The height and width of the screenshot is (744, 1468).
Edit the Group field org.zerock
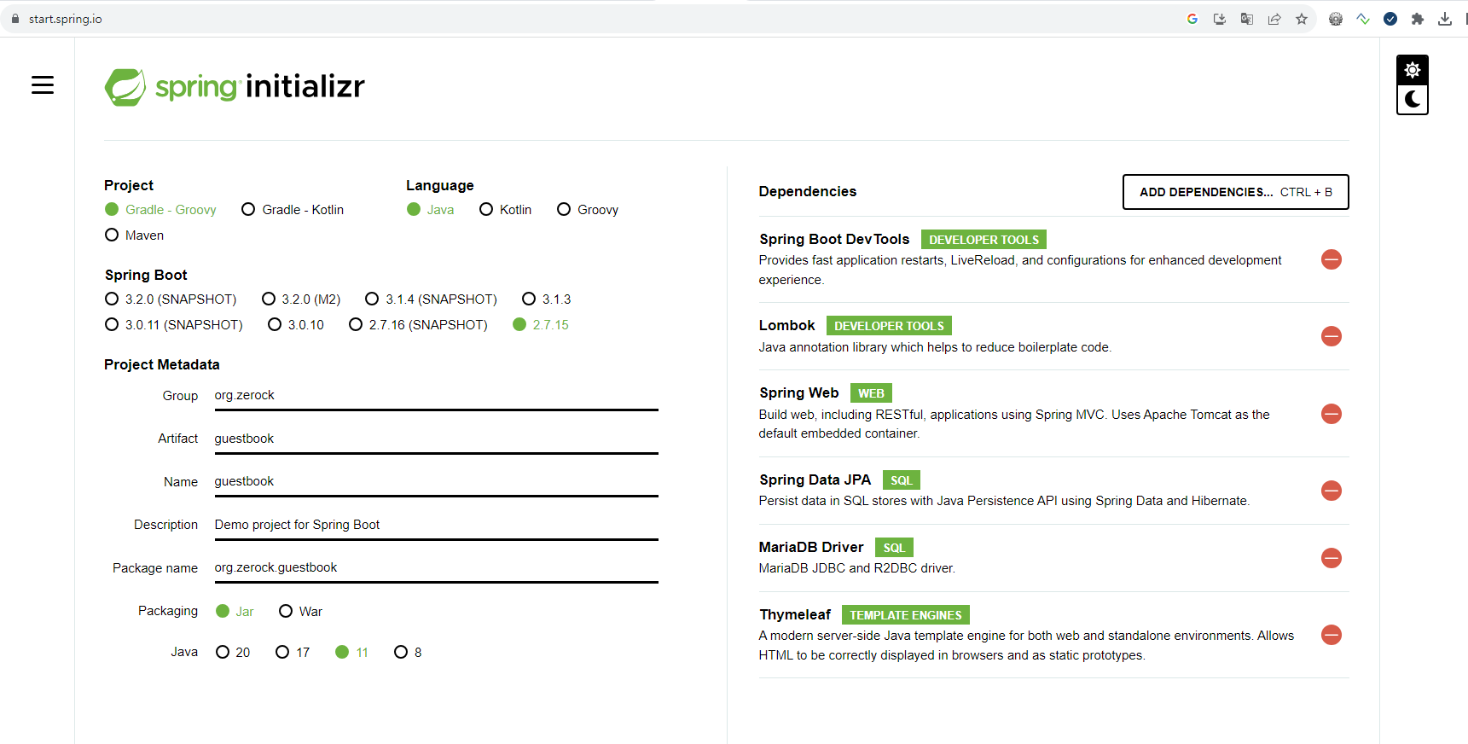point(436,396)
